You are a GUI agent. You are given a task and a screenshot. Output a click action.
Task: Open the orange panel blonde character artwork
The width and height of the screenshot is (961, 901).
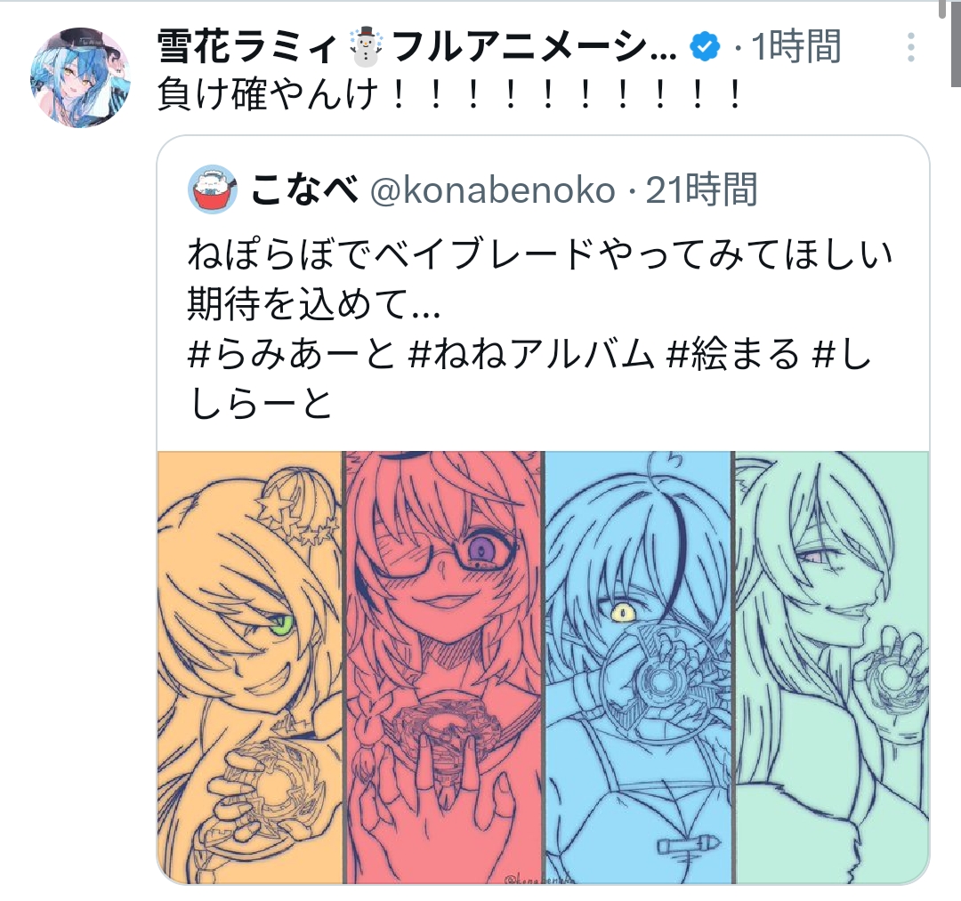coord(249,668)
